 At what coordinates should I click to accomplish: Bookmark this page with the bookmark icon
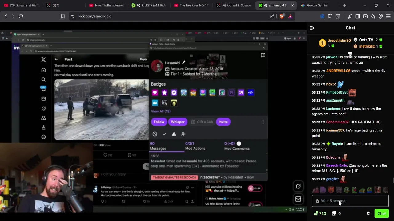point(63,16)
